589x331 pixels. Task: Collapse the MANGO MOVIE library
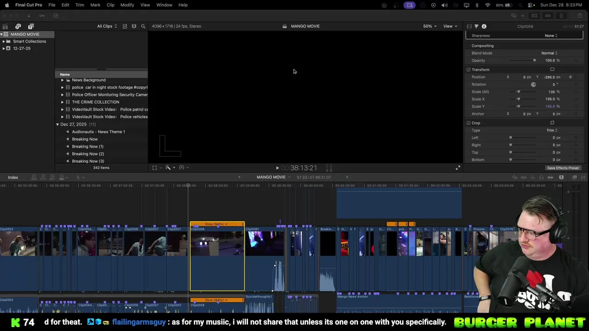pos(2,34)
